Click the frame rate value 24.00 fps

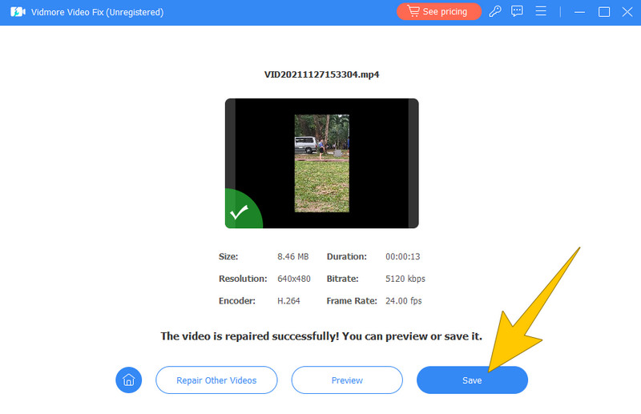click(404, 301)
